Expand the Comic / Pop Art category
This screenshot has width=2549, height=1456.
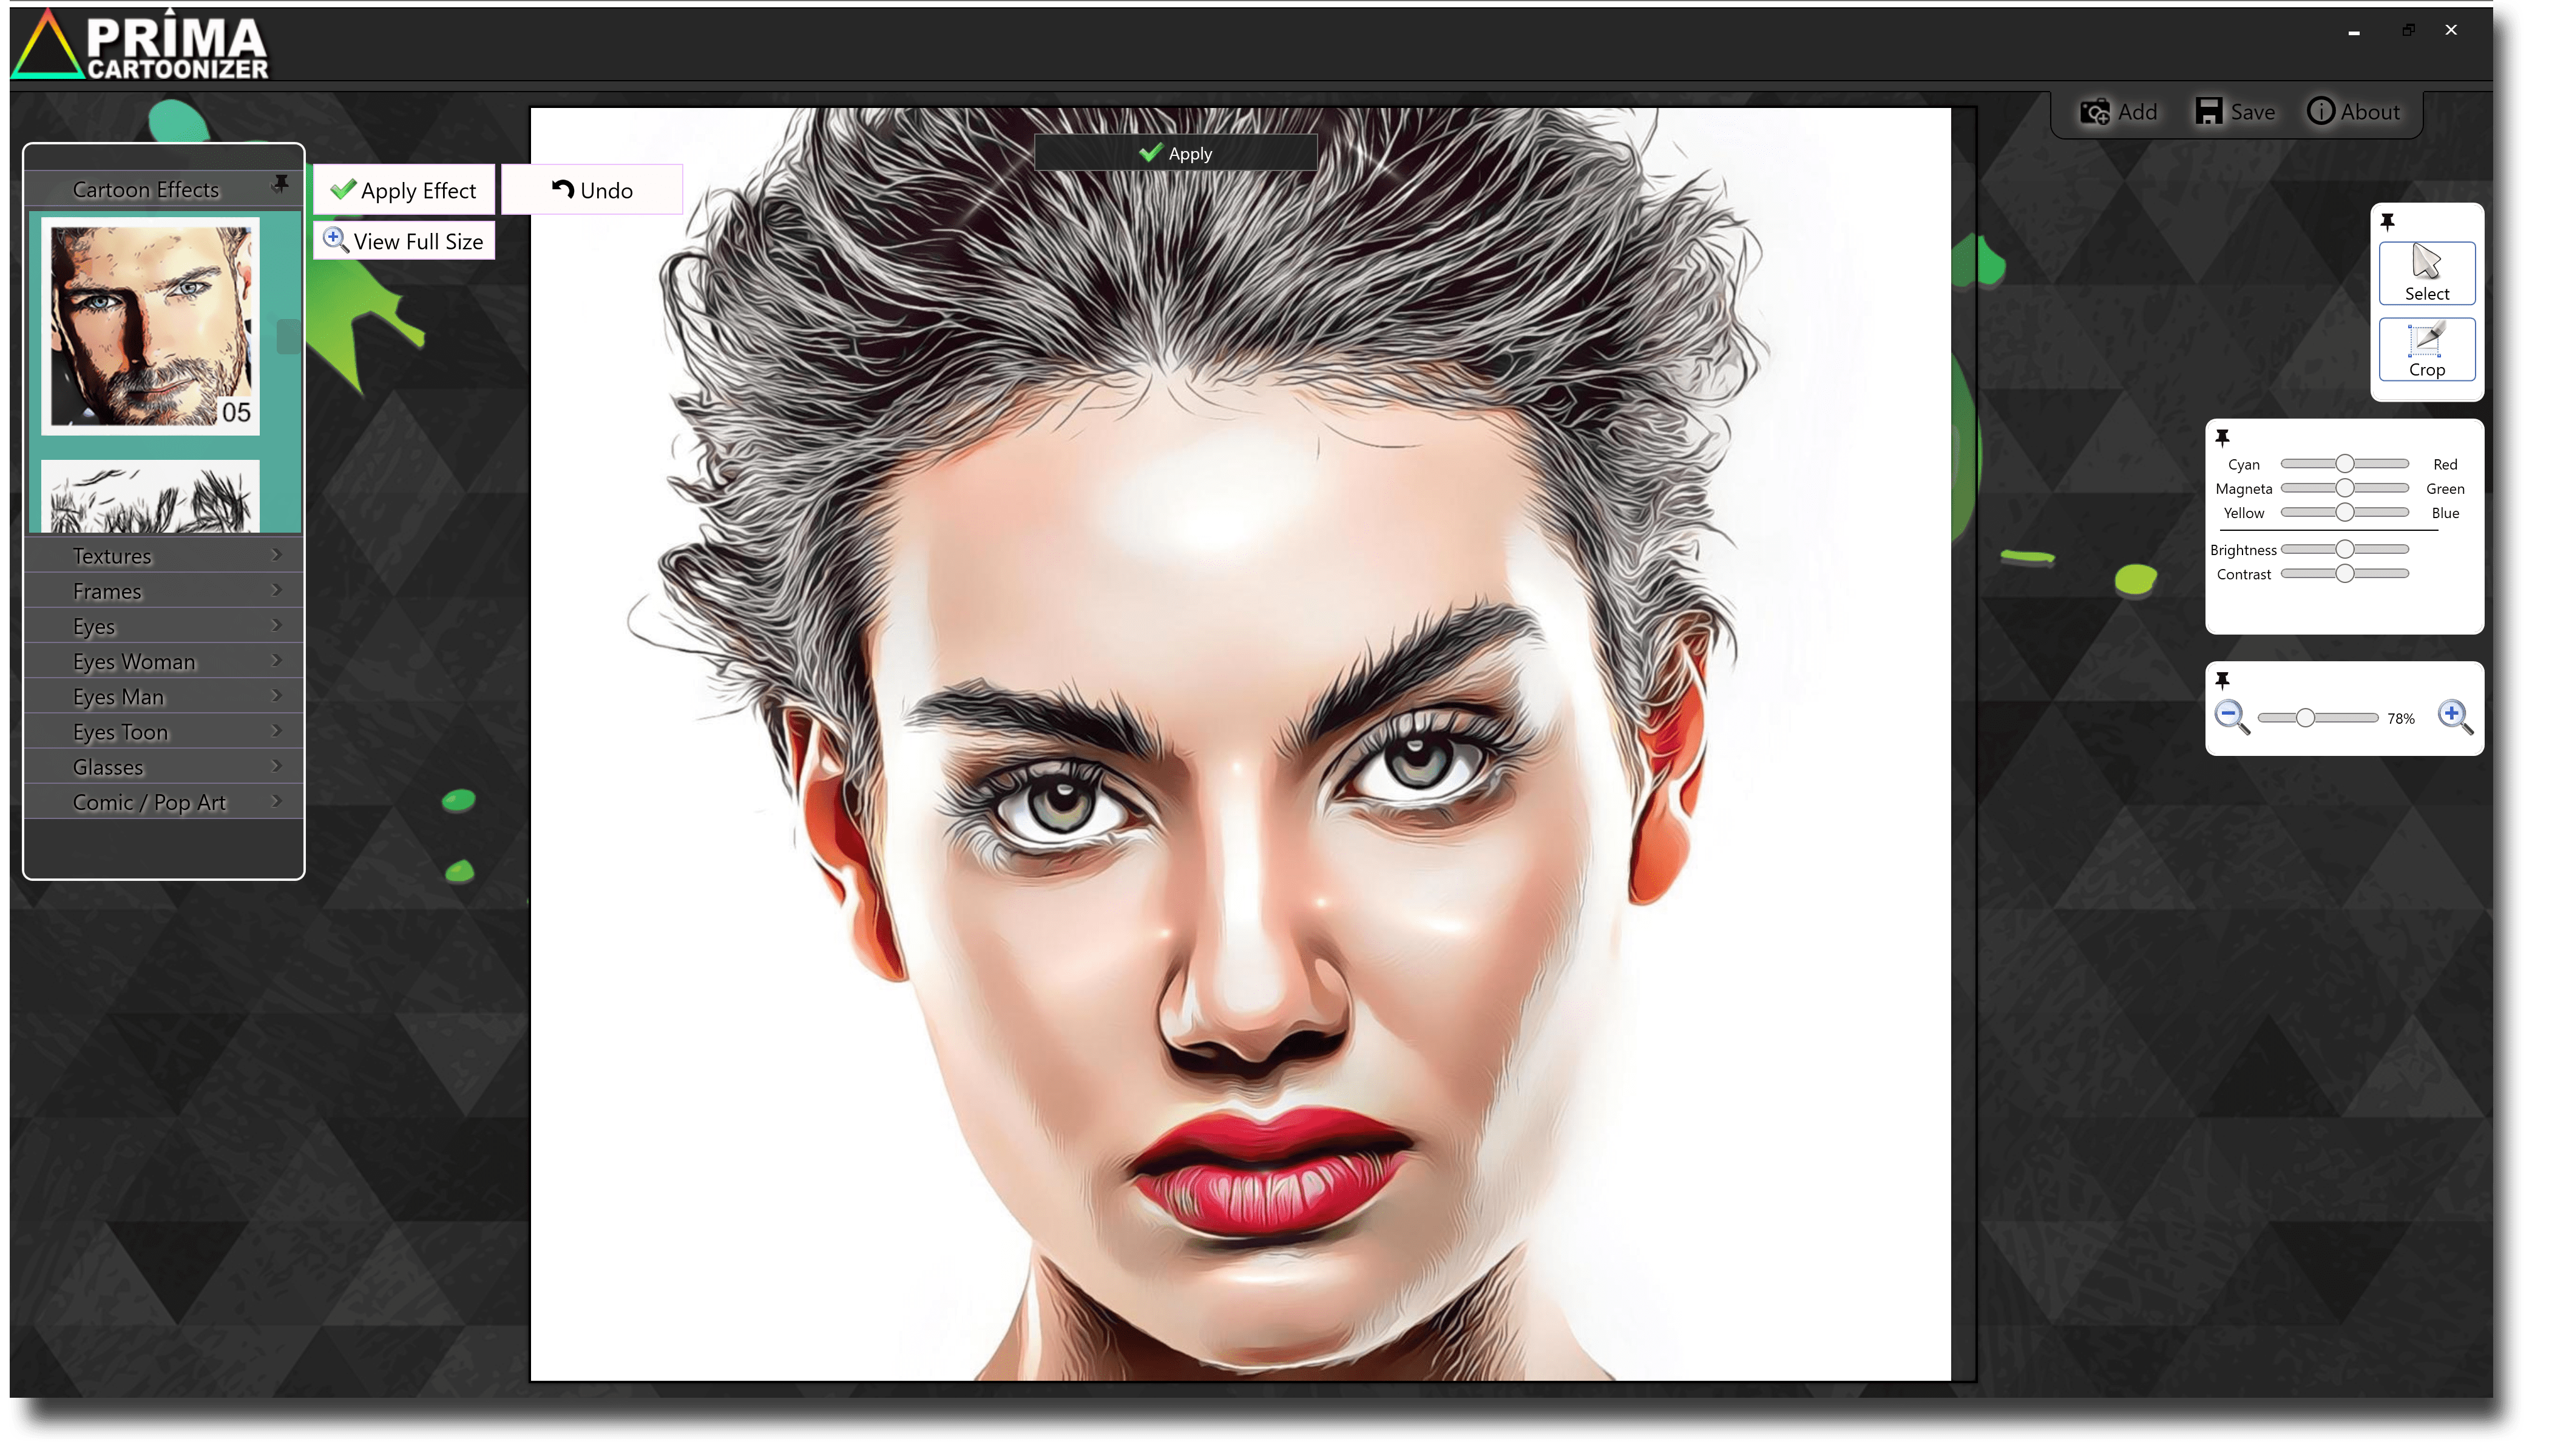(163, 802)
